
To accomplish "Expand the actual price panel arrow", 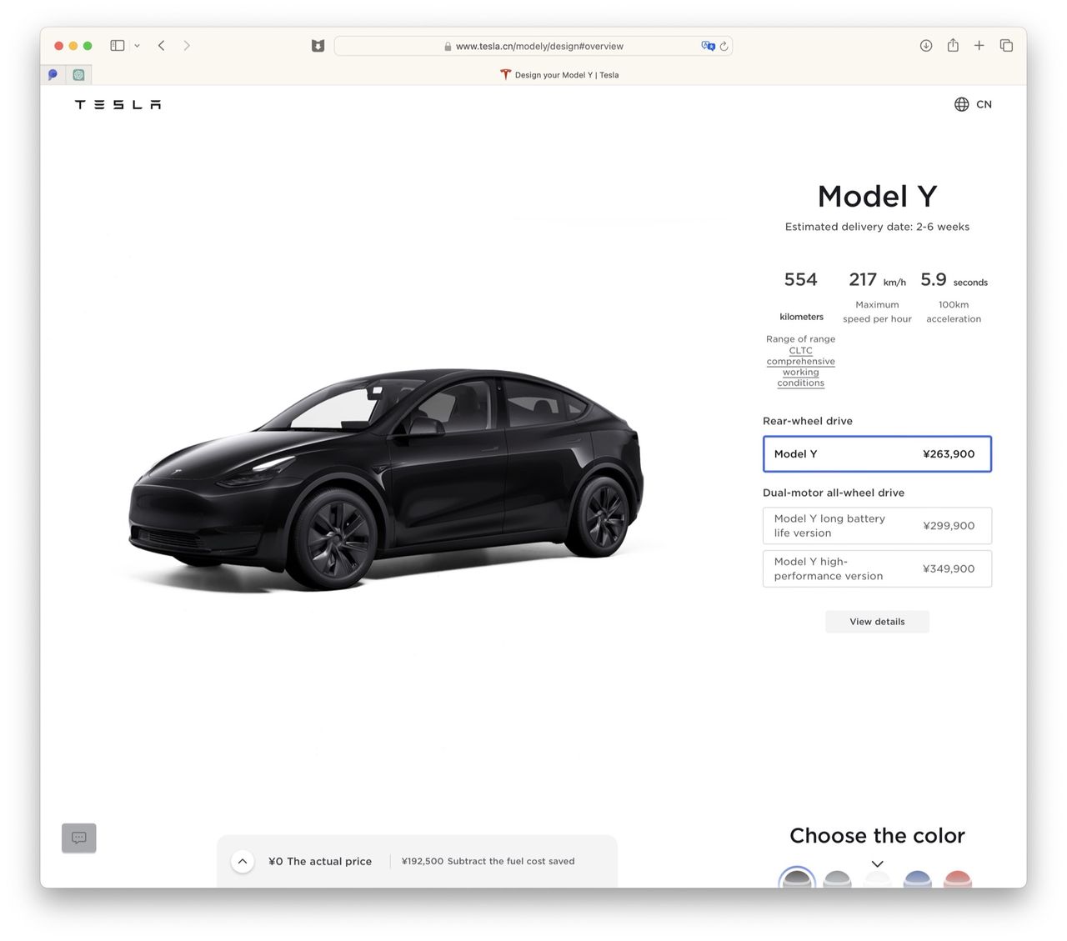I will click(x=243, y=861).
